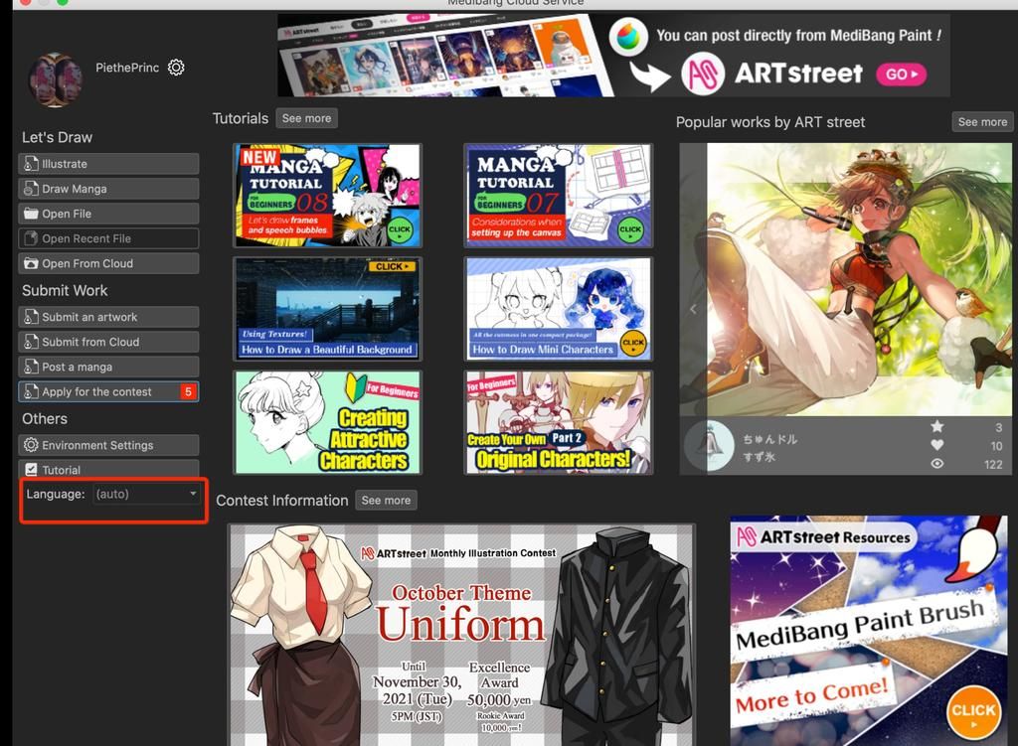
Task: Select Draw Manga in Let's Draw
Action: coord(108,189)
